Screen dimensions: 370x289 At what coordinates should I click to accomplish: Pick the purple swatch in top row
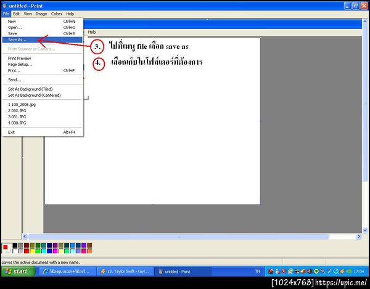point(55,245)
